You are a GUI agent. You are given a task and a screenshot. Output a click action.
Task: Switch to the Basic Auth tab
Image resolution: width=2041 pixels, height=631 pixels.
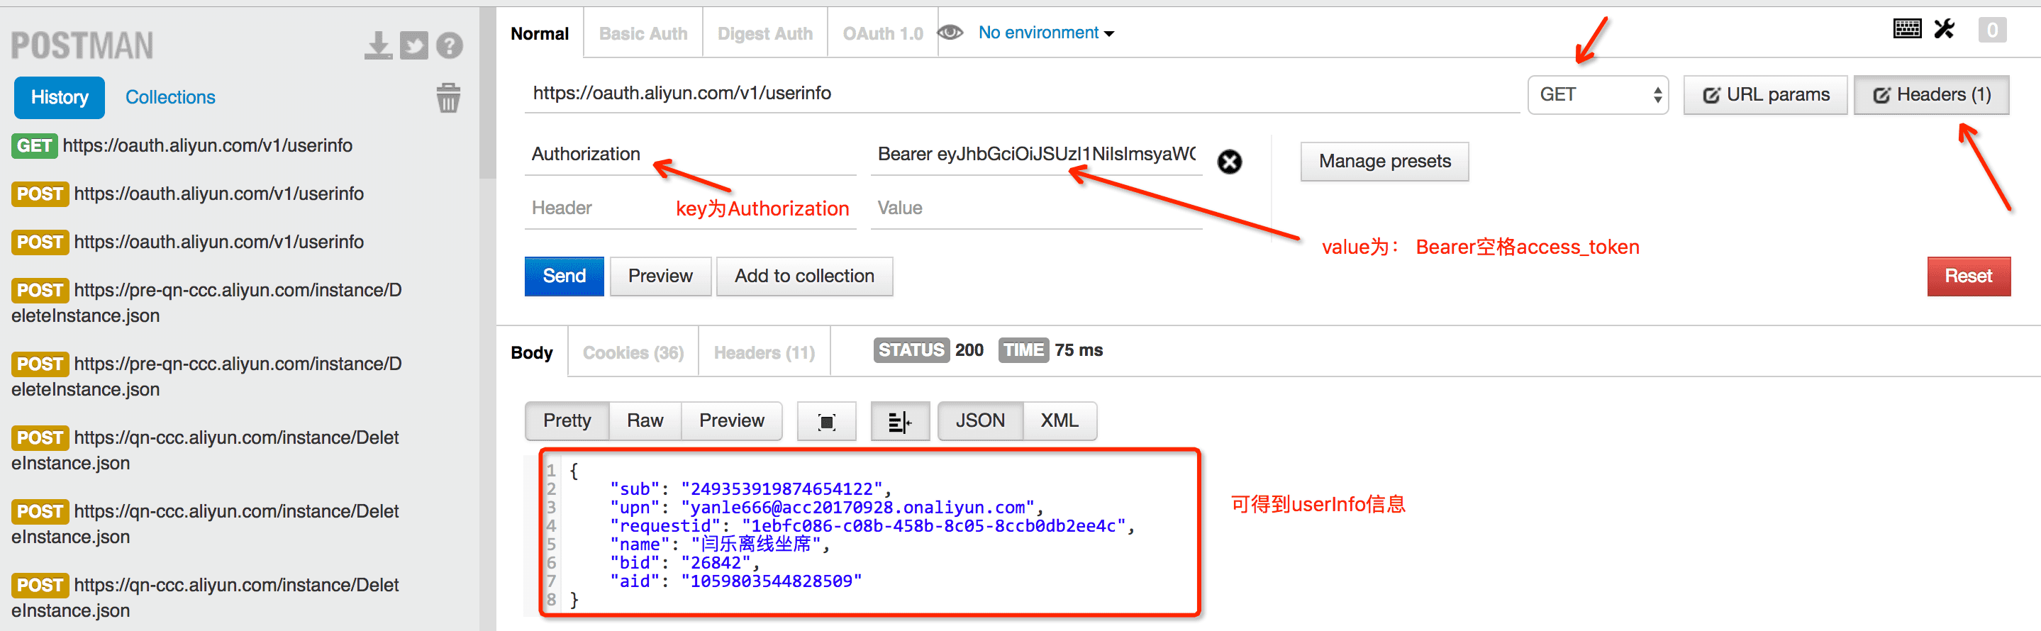click(x=643, y=33)
